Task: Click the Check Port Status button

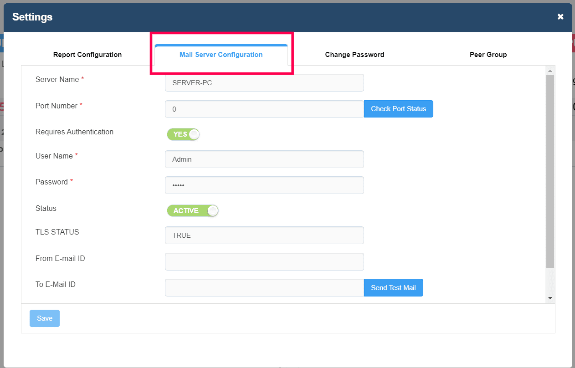Action: tap(398, 109)
